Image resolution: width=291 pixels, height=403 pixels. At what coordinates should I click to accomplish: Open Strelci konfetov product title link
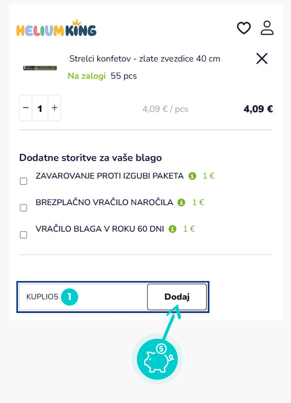pyautogui.click(x=145, y=59)
